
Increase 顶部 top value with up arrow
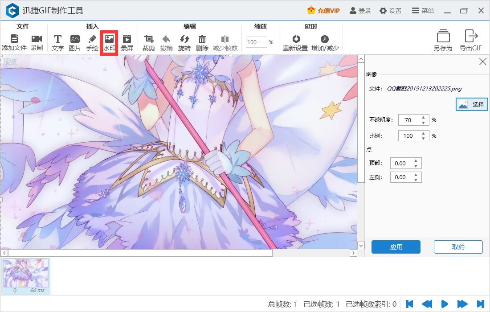[416, 161]
